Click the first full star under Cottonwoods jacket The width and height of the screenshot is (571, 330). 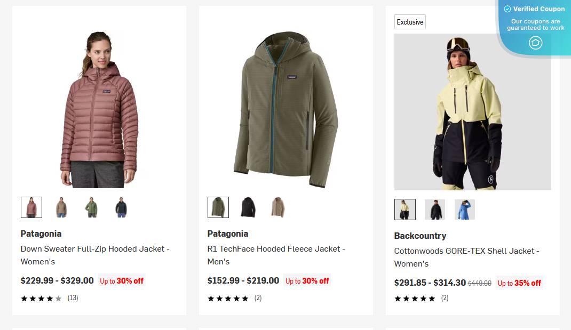coord(398,299)
